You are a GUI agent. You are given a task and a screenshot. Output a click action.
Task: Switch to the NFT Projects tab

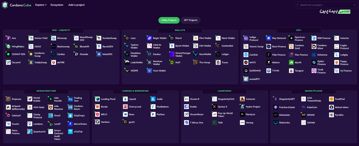191,20
